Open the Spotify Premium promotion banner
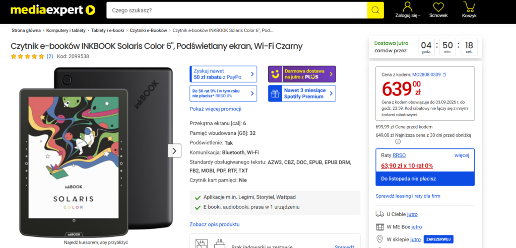Image resolution: width=516 pixels, height=248 pixels. [x=302, y=93]
